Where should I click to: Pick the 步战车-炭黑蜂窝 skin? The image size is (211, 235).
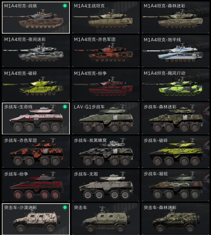106,152
